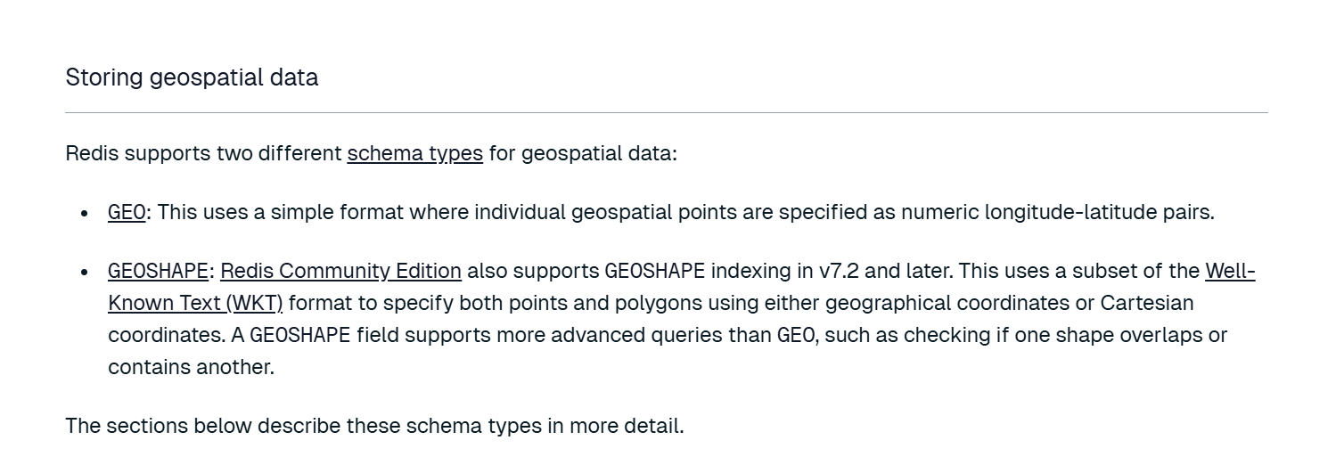Image resolution: width=1336 pixels, height=473 pixels.
Task: Click the text 'Redis supports two different'
Action: tap(203, 153)
